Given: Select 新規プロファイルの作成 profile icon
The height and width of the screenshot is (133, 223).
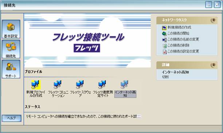Looking at the screenshot, I should [36, 84].
